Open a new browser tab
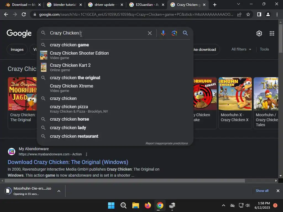 (214, 5)
